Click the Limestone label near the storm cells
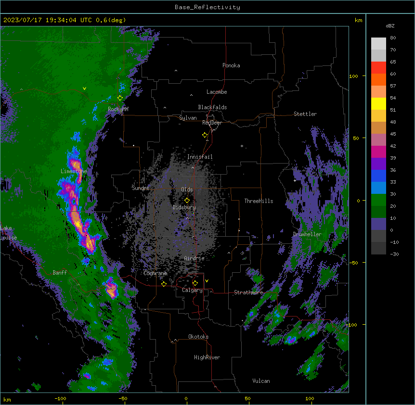 tap(74, 171)
